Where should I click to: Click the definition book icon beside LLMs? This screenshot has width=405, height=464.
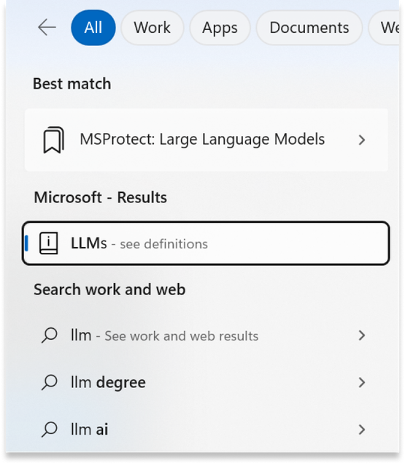pos(49,243)
